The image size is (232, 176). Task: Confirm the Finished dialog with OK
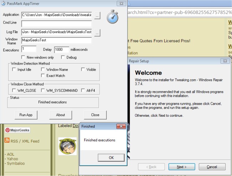tap(111, 158)
